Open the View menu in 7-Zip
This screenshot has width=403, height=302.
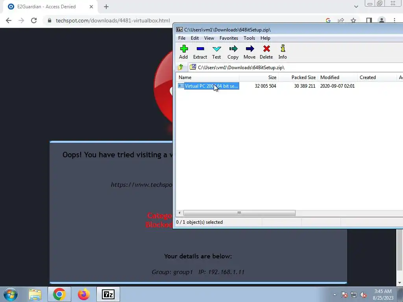209,38
